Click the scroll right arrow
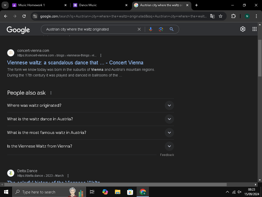Screen dimensions: 262x197 click(256, 185)
